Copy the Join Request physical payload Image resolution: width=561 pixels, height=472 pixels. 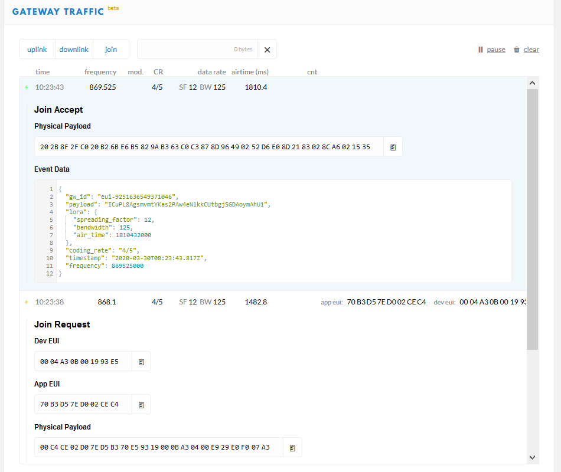click(292, 448)
